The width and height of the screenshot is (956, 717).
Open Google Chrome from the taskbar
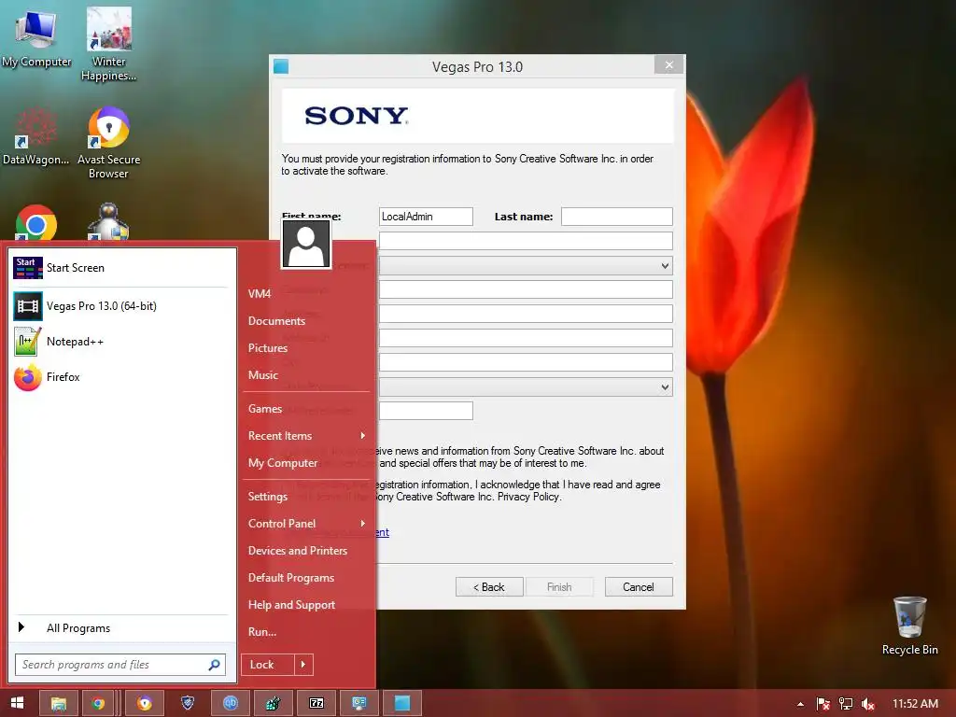coord(97,704)
